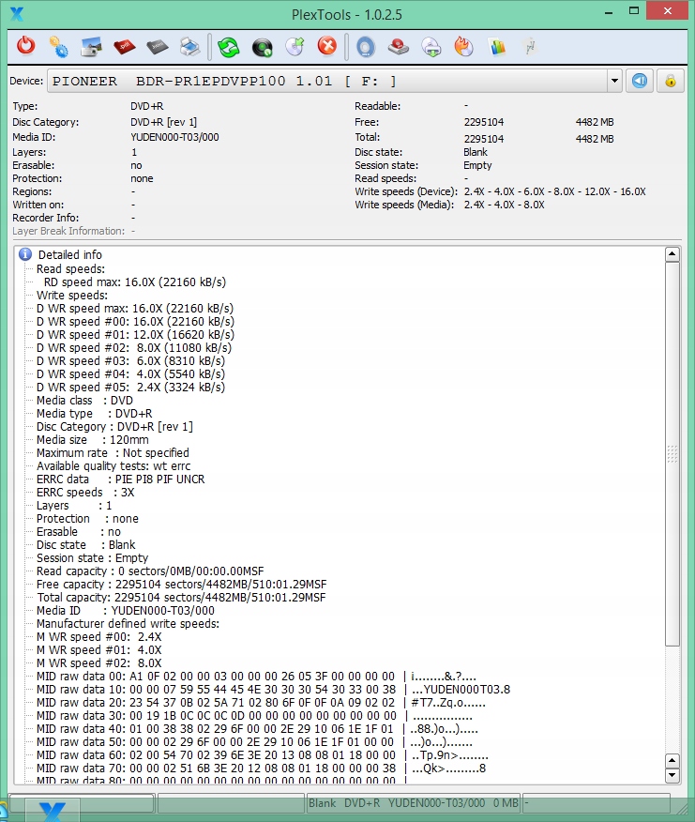This screenshot has width=695, height=822.
Task: Select 'D WR speed max: 16.0X' row
Action: 135,308
